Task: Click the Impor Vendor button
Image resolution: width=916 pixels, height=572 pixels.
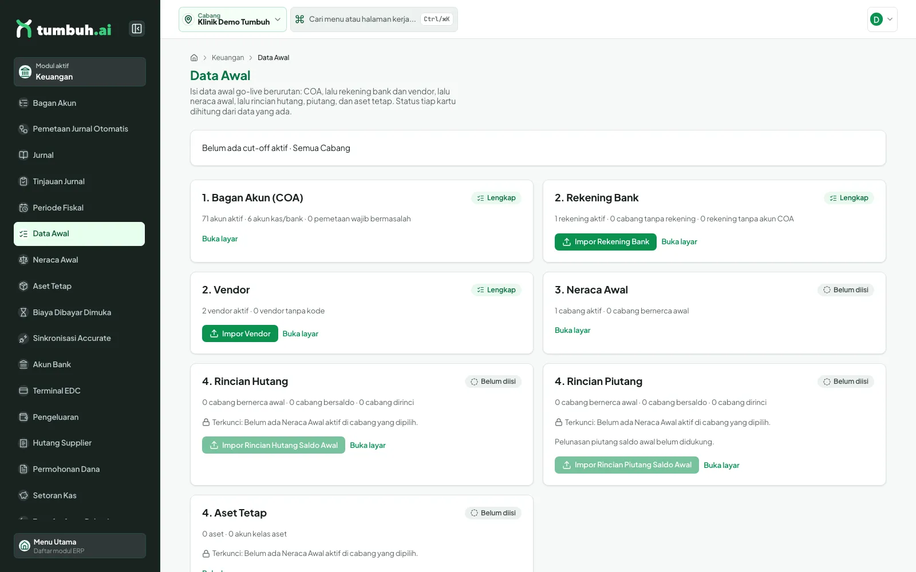Action: 240,333
